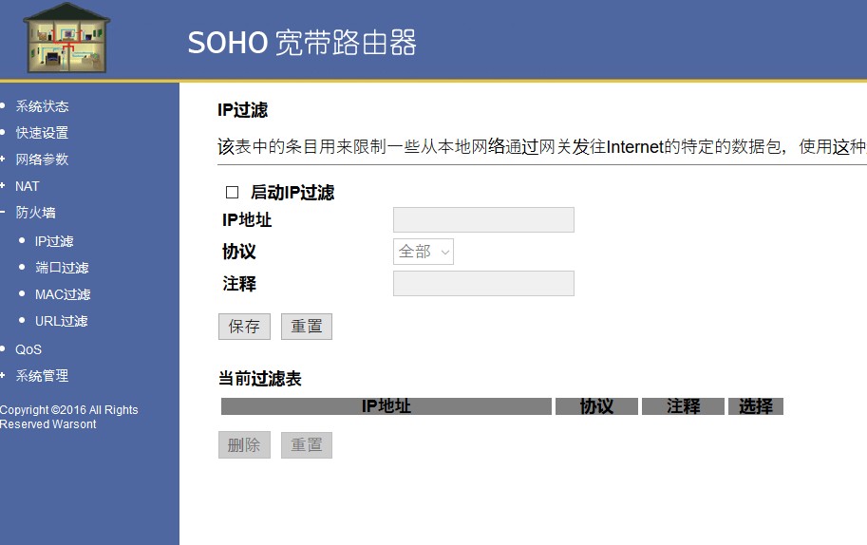Screen dimensions: 867x545
Task: Open the 快速设置 page
Action: pos(42,133)
